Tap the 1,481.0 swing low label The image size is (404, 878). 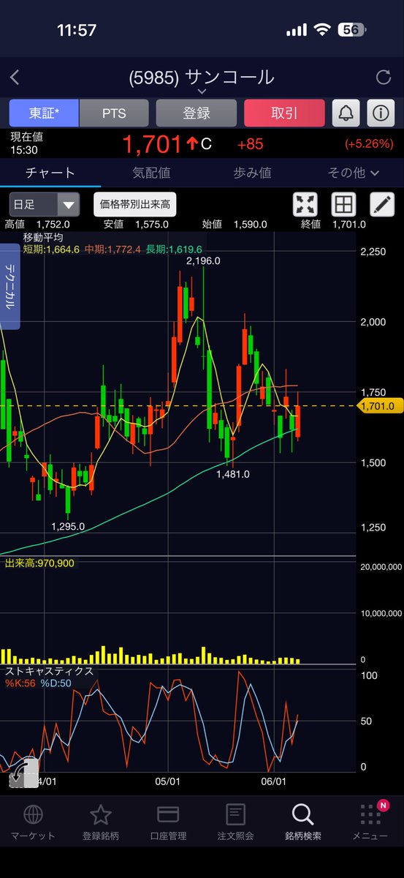pyautogui.click(x=233, y=474)
